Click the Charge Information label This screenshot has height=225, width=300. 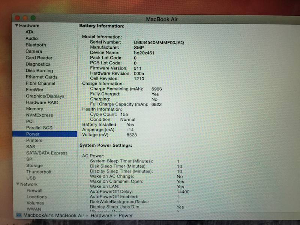103,84
